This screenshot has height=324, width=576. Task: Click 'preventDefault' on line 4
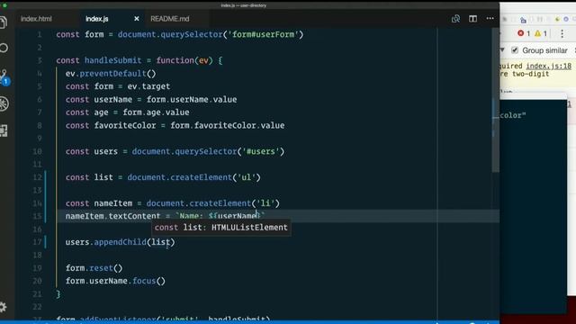pyautogui.click(x=112, y=74)
